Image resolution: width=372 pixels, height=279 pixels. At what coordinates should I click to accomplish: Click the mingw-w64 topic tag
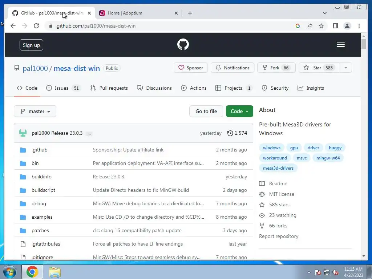pyautogui.click(x=328, y=158)
